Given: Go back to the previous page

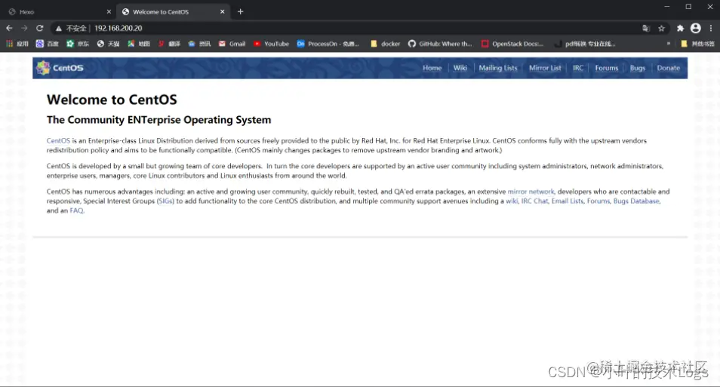Looking at the screenshot, I should (9, 28).
